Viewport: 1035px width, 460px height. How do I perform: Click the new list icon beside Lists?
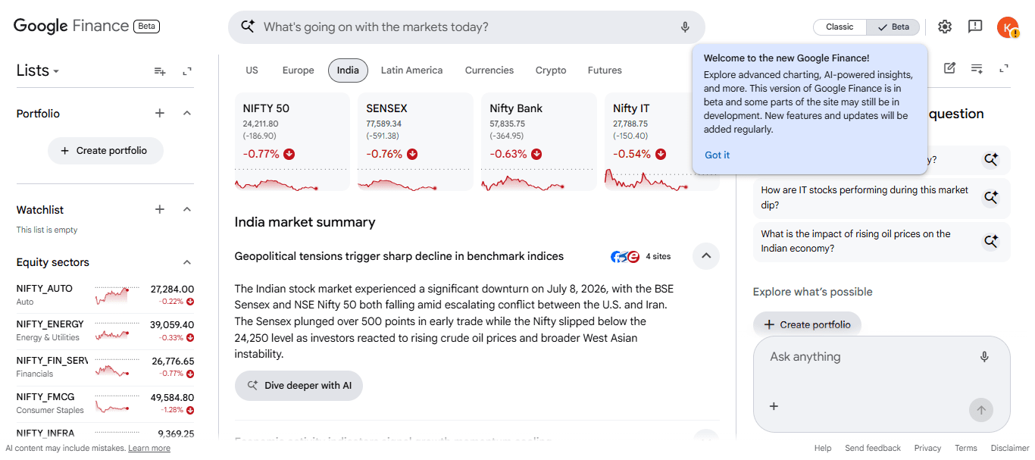tap(160, 71)
